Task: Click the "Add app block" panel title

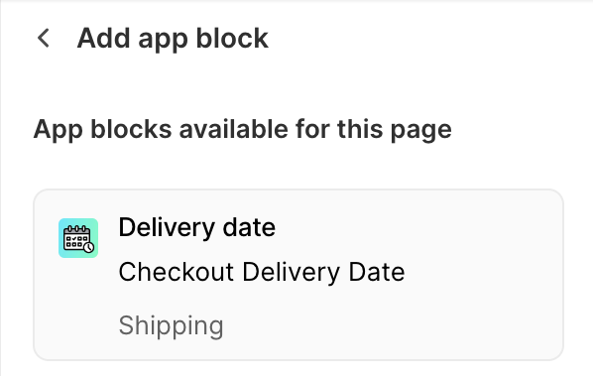Action: 173,39
